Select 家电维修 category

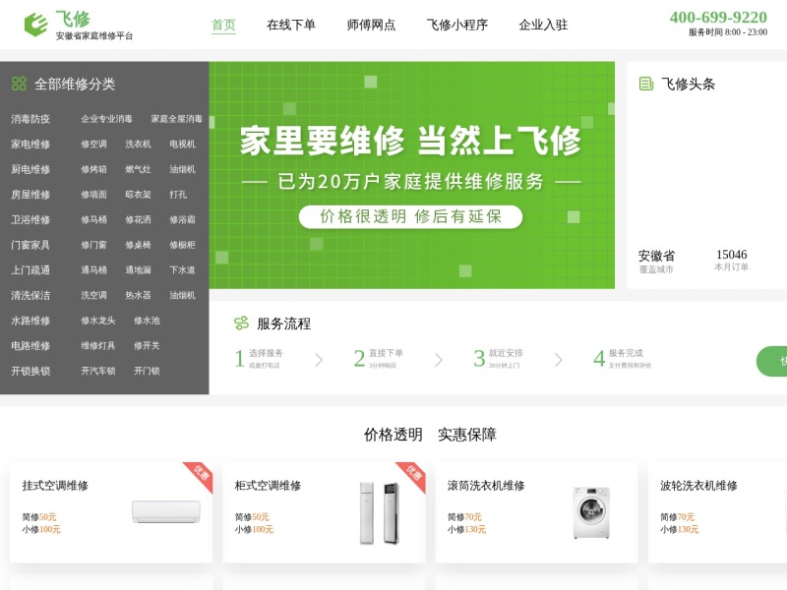click(x=30, y=144)
